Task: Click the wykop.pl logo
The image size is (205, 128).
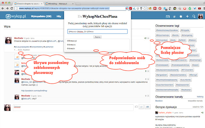Action: 16,16
